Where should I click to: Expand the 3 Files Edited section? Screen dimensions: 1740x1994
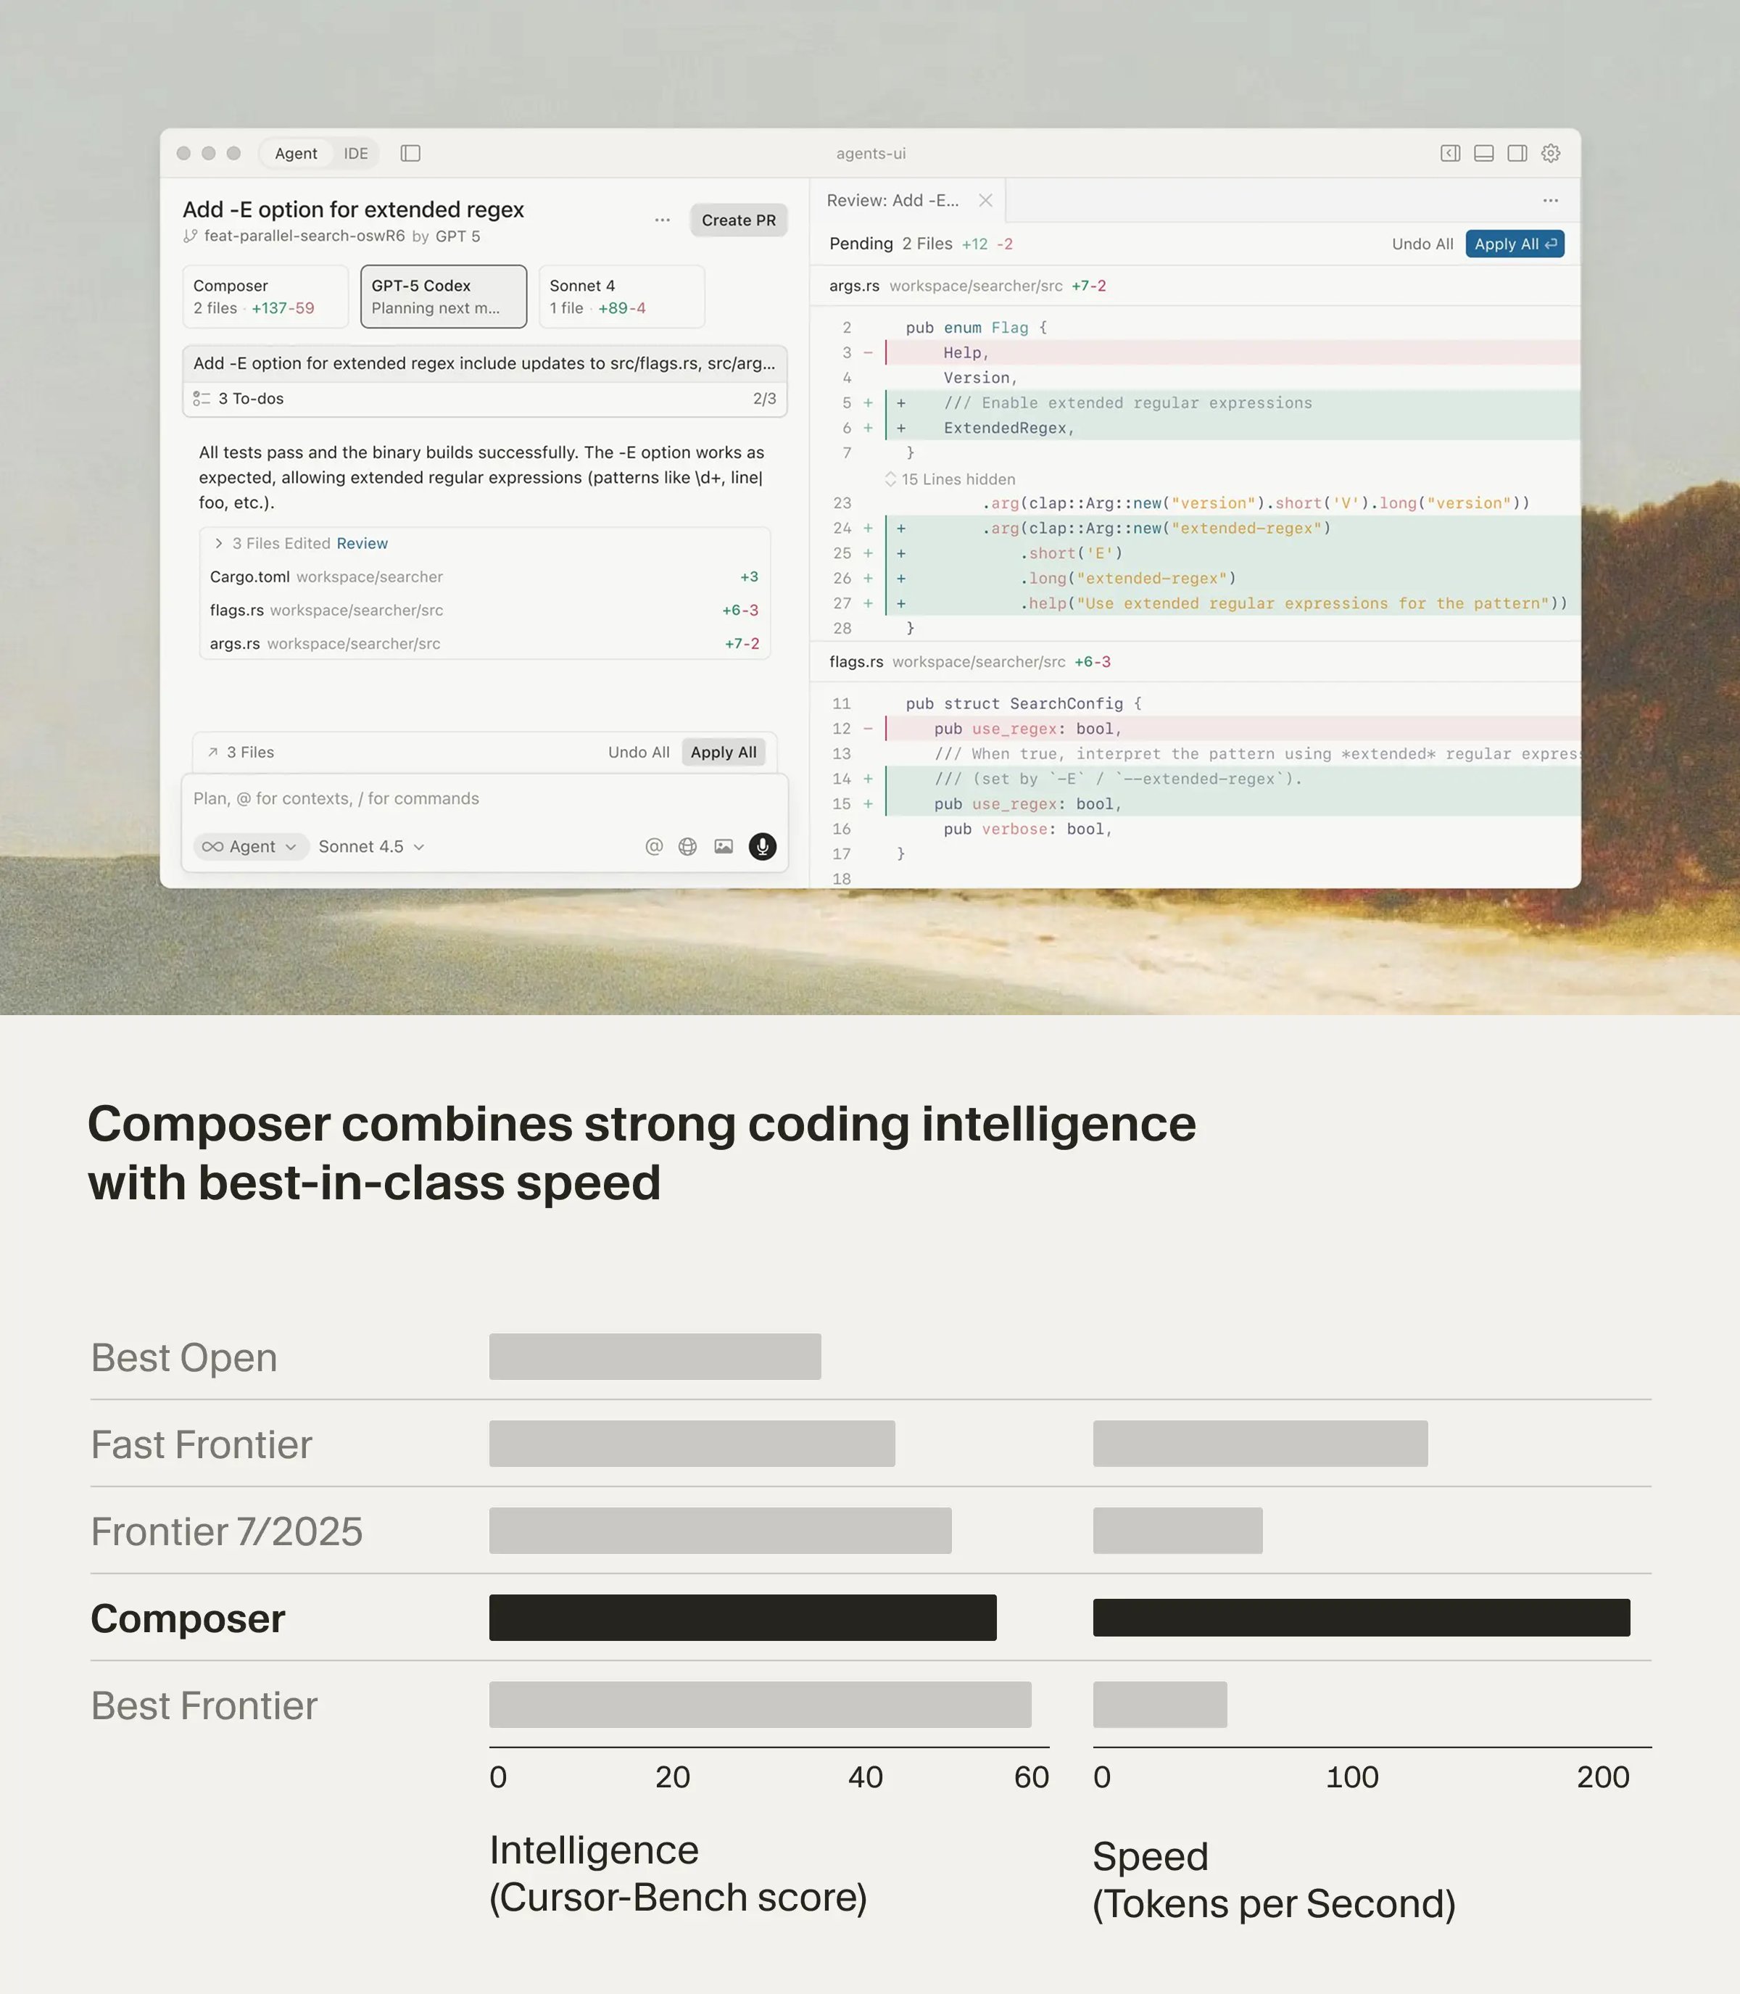tap(220, 543)
